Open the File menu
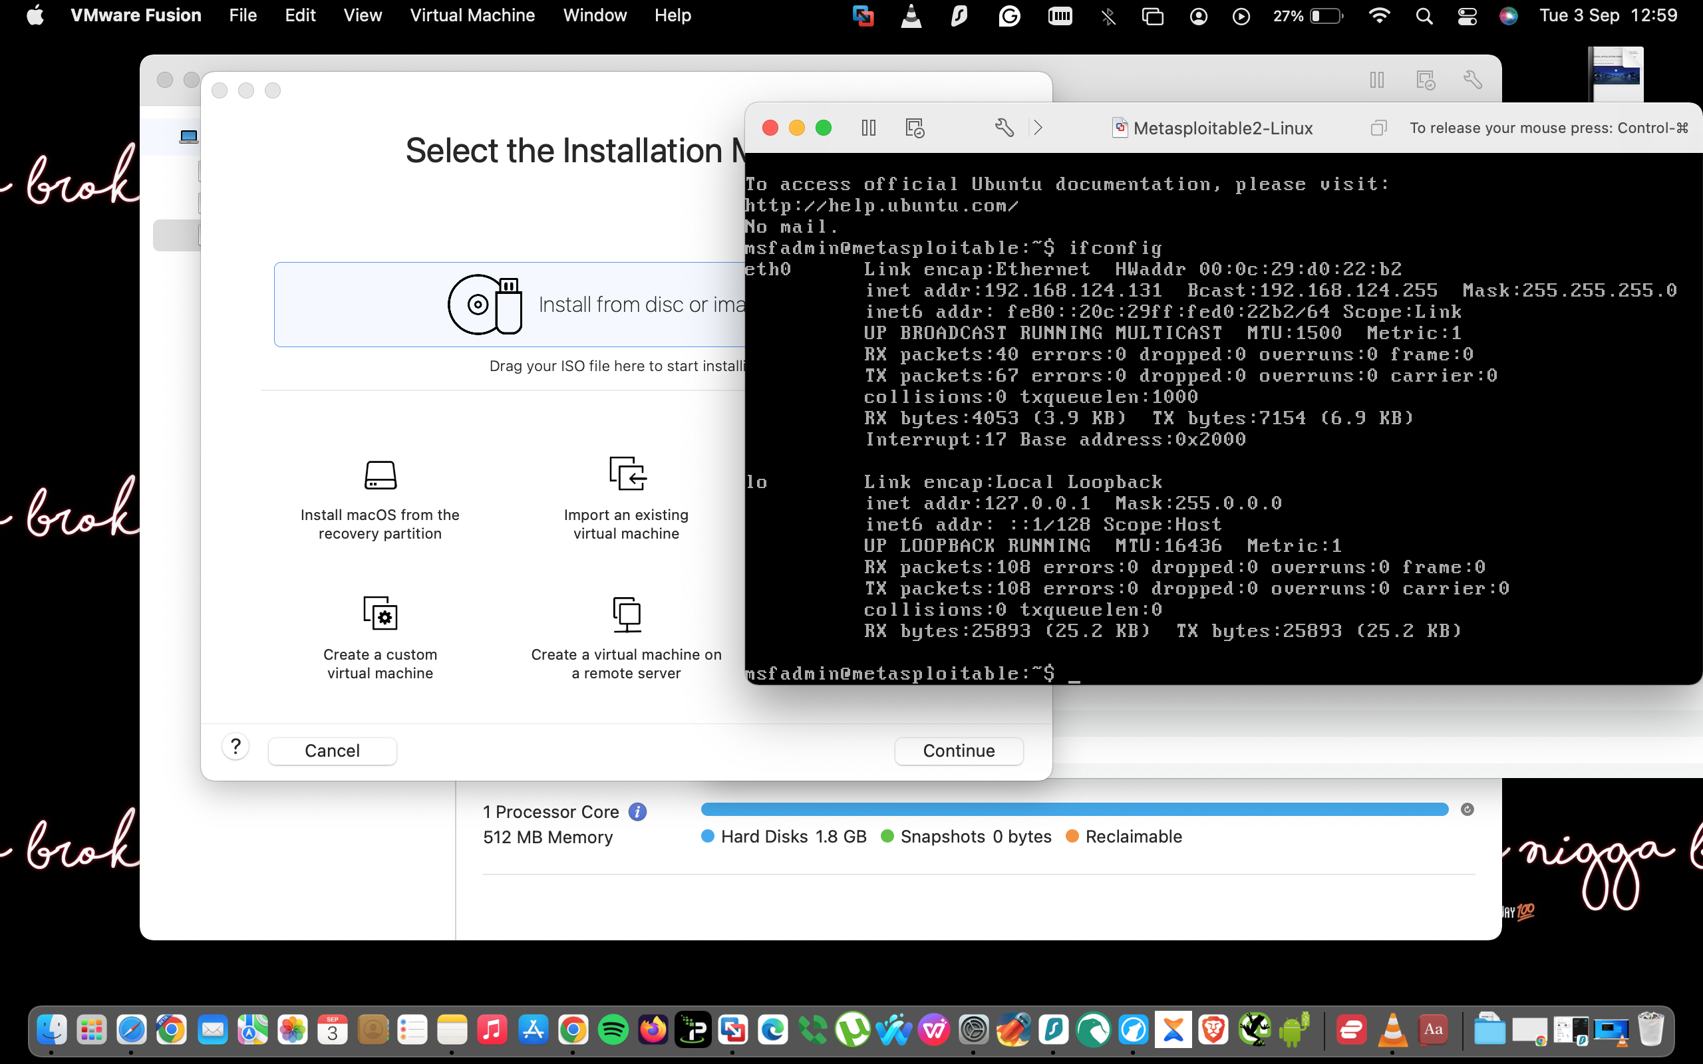This screenshot has height=1064, width=1703. click(x=243, y=15)
